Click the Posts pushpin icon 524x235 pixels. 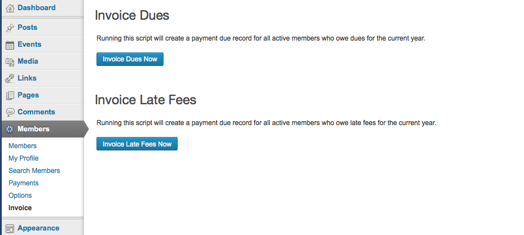point(10,28)
